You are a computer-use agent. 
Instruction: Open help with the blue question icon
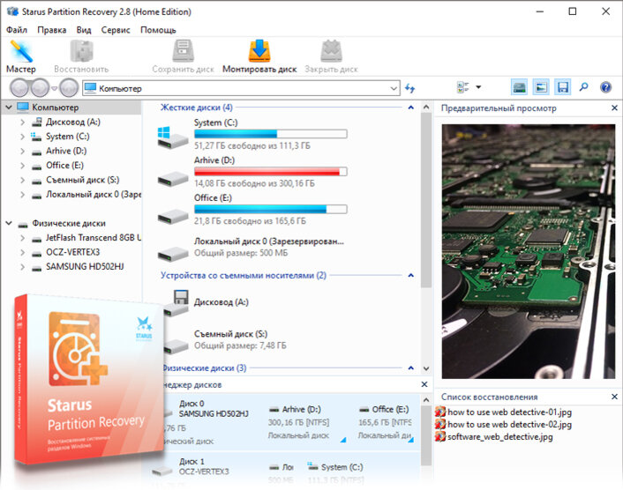(x=605, y=87)
